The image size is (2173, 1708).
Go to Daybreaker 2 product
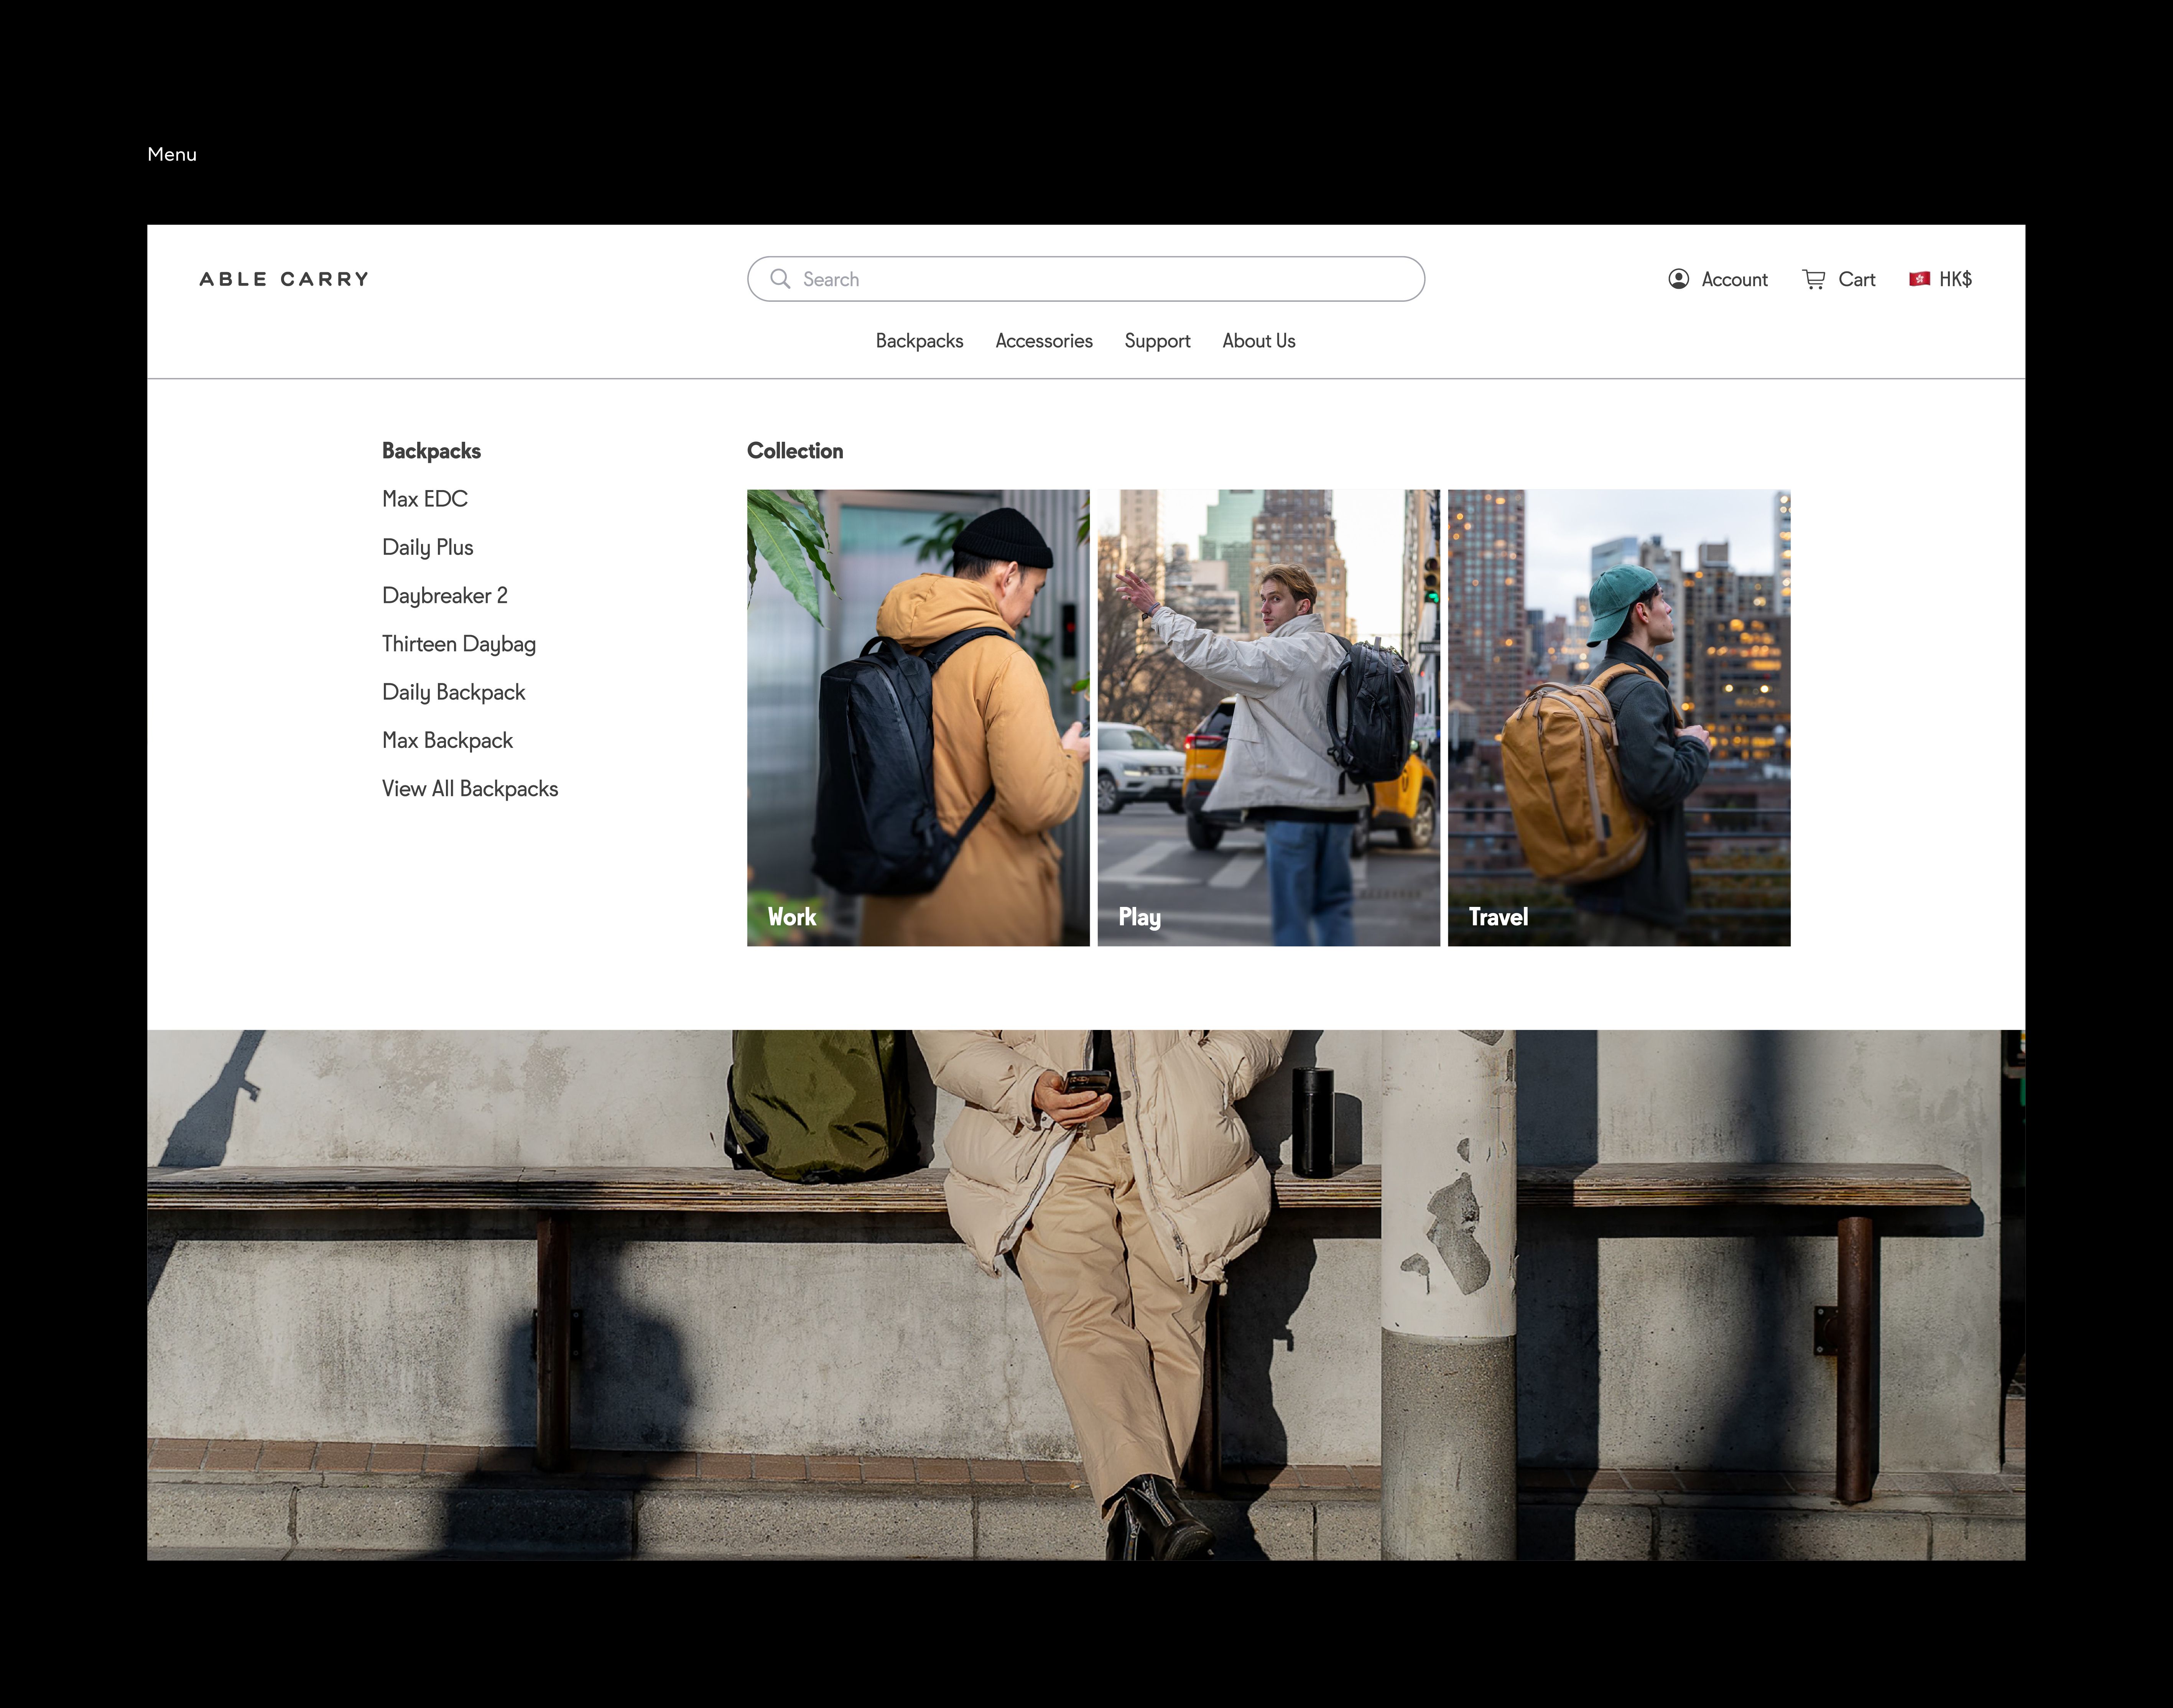[x=445, y=596]
